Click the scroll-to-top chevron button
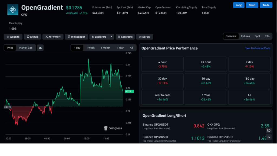Screen dimensions: 277x156 click(269, 137)
